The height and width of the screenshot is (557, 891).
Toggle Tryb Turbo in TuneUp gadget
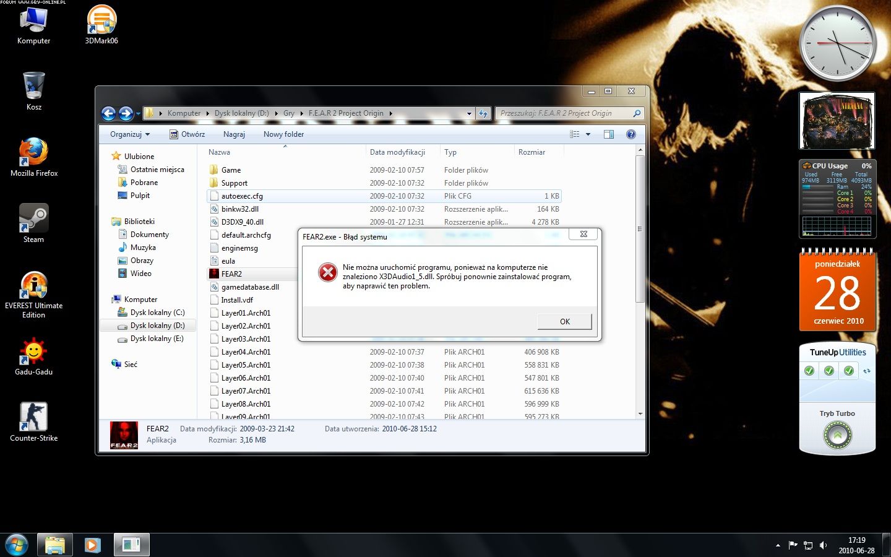(837, 435)
